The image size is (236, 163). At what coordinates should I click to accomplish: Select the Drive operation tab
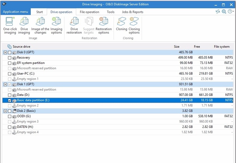(61, 12)
